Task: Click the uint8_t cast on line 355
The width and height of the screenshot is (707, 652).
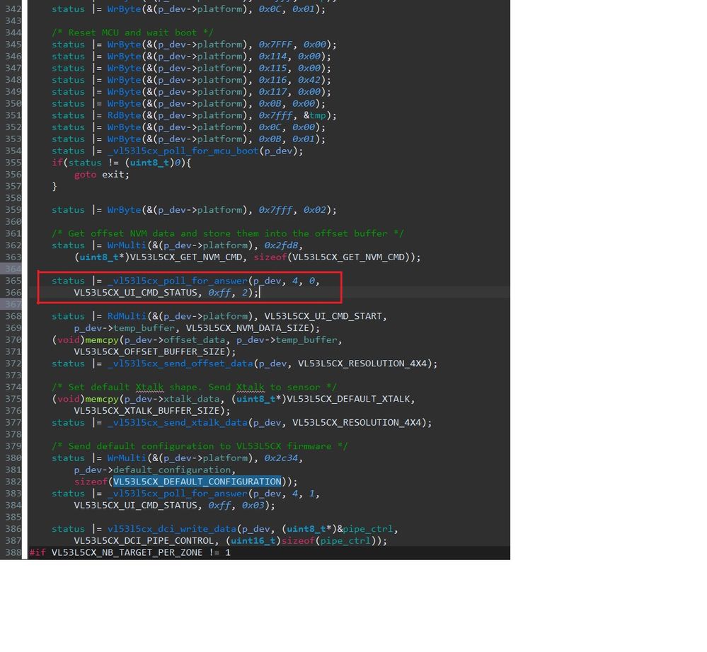Action: (149, 163)
